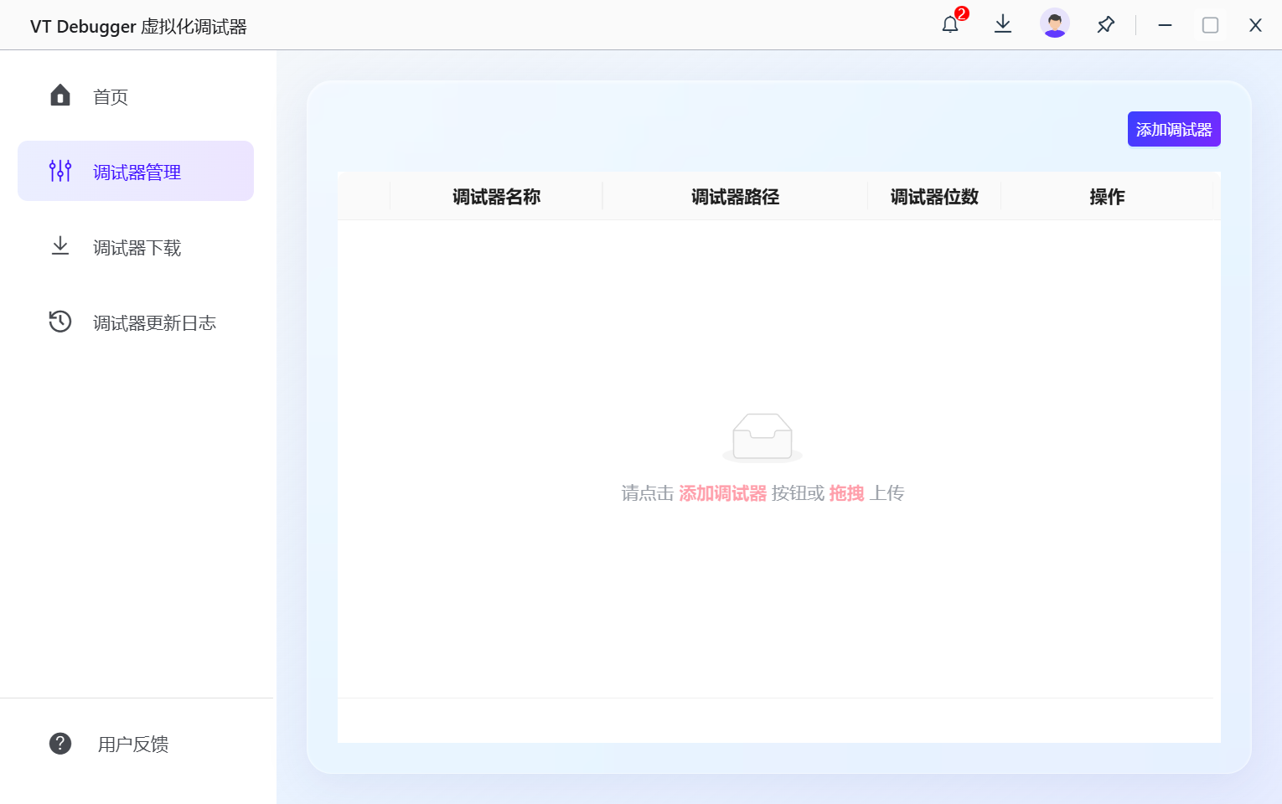Click the home house icon in sidebar
This screenshot has width=1282, height=804.
tap(60, 95)
